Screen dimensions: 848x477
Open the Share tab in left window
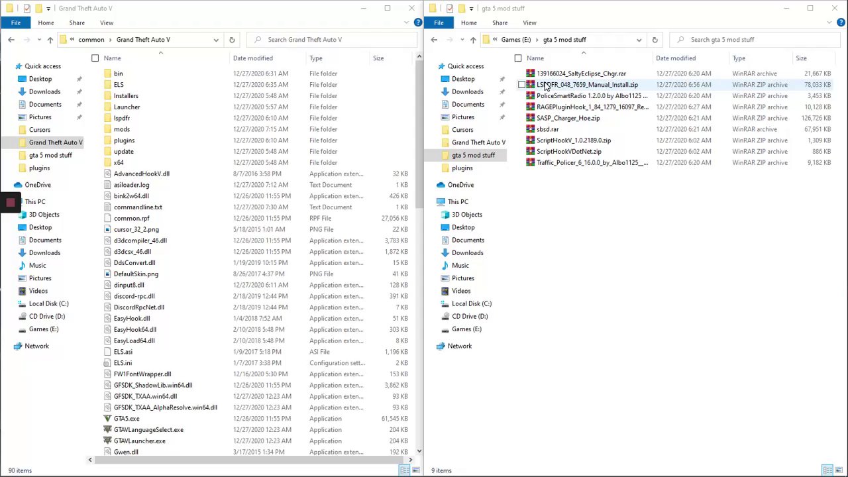[77, 23]
